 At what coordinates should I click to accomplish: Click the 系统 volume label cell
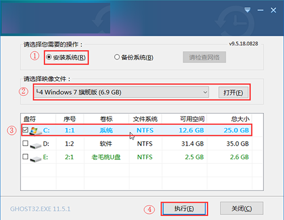point(106,130)
